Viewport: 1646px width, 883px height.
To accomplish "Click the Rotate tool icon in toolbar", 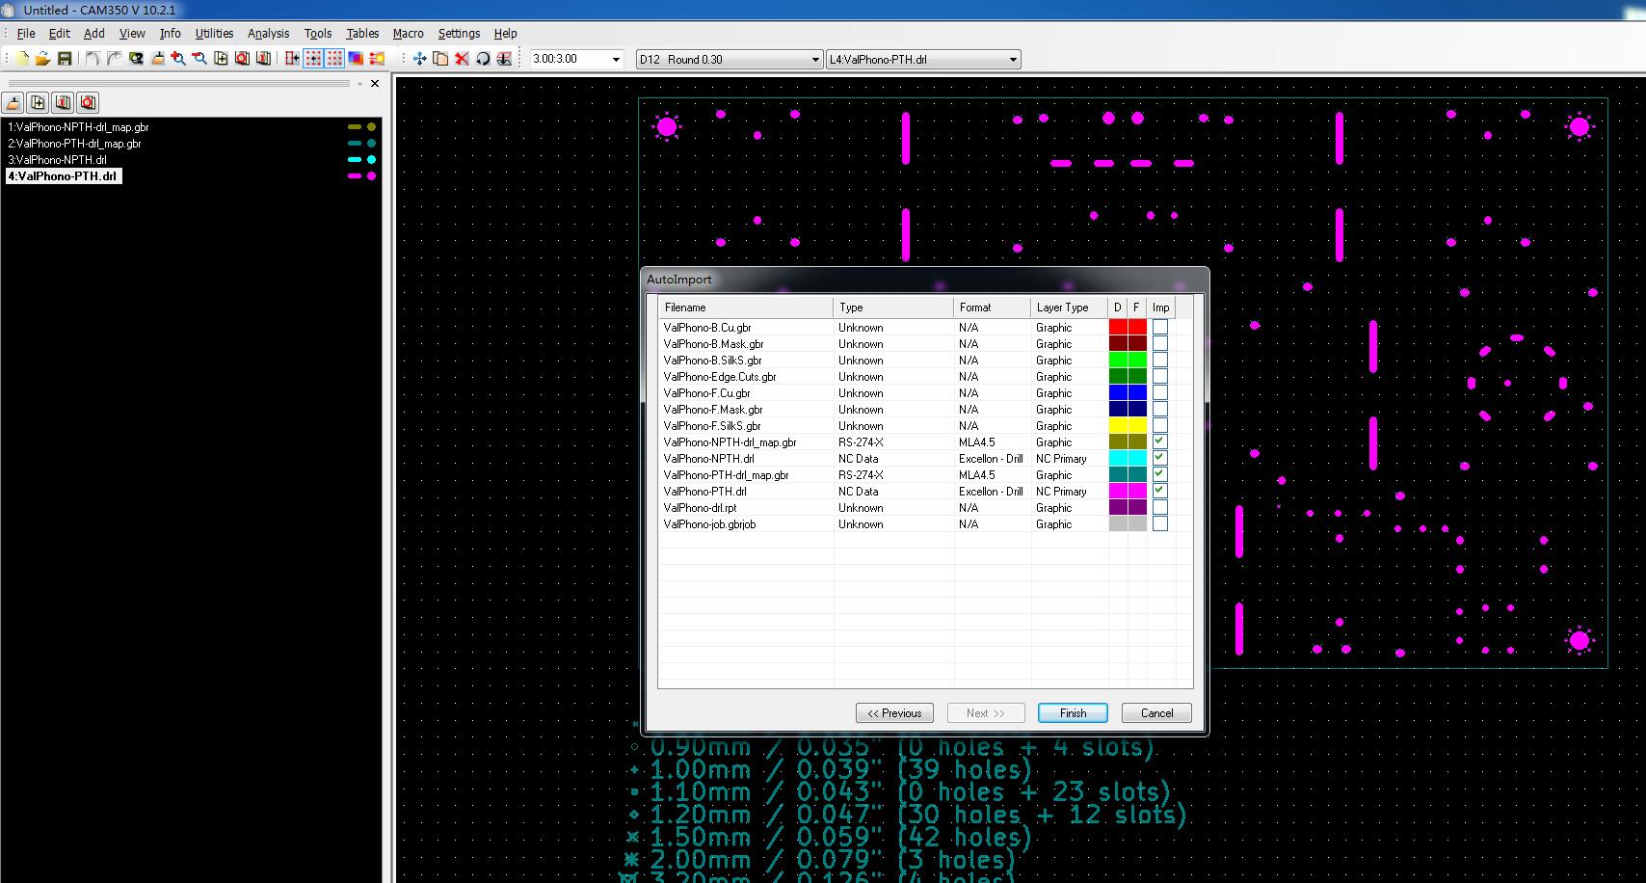I will point(483,59).
